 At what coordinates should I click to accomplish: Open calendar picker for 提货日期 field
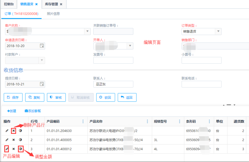pos(42,84)
